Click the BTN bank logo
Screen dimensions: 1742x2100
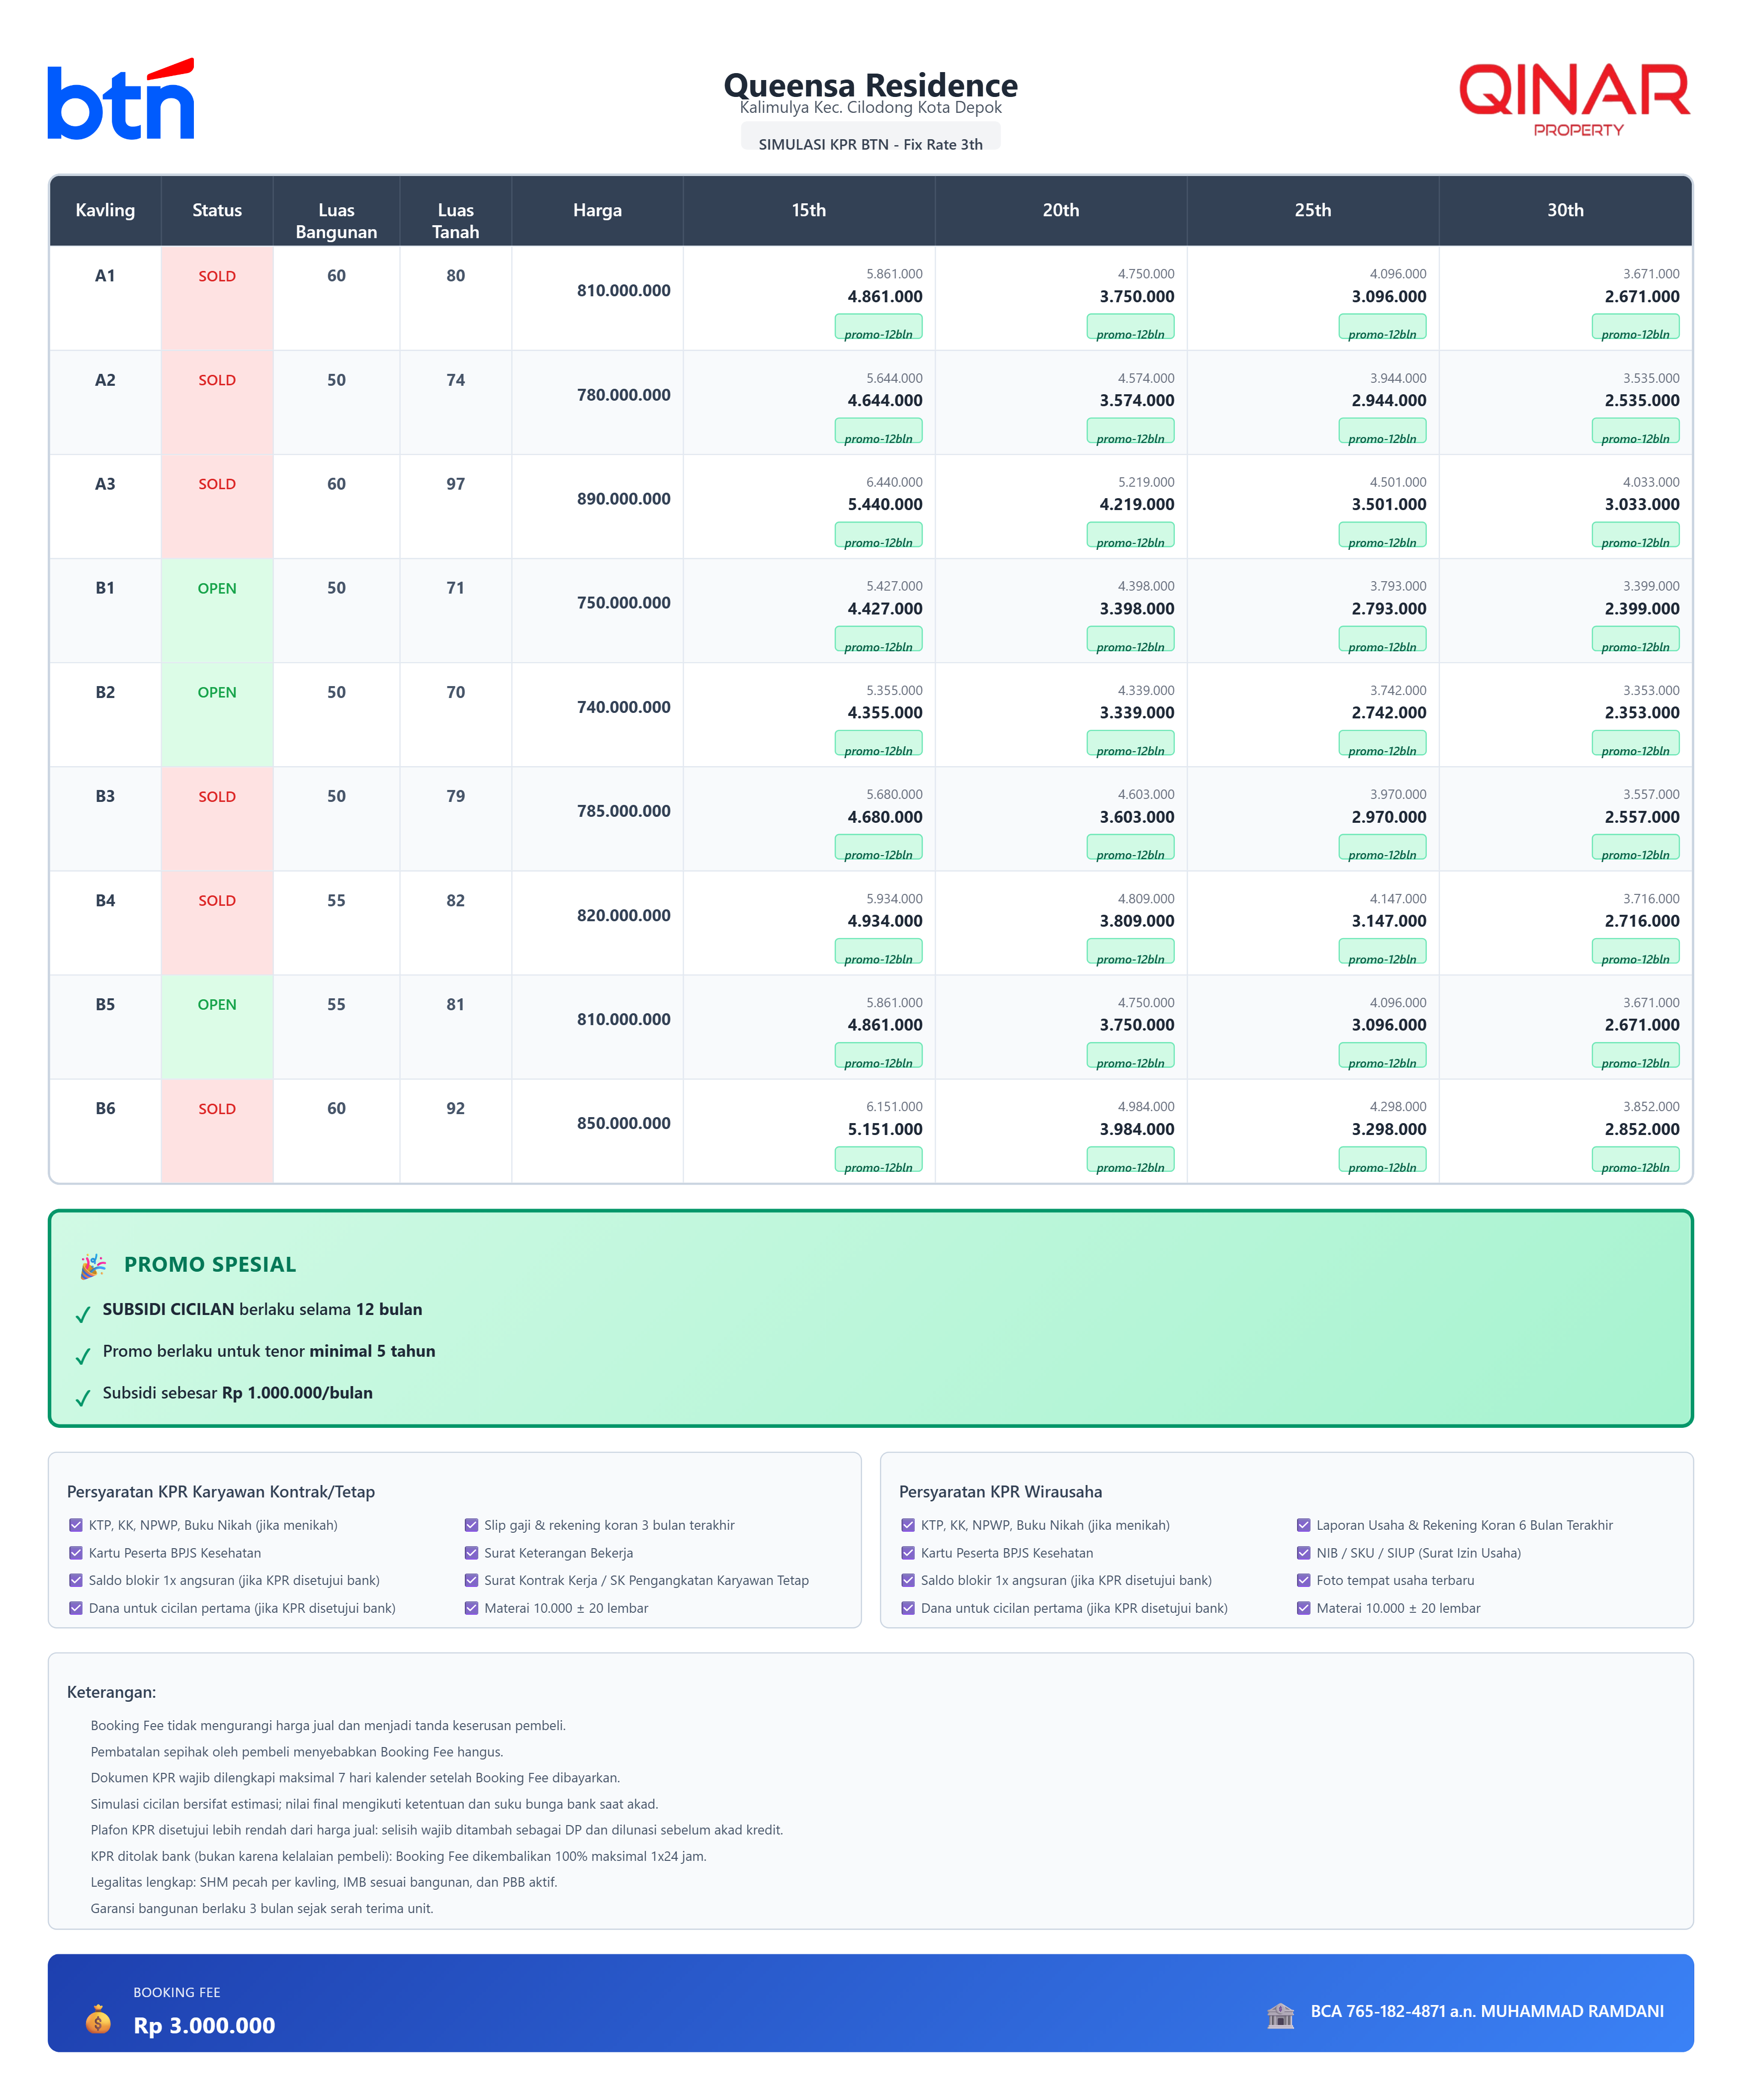pyautogui.click(x=120, y=100)
